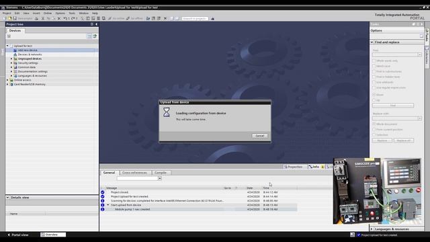Image resolution: width=430 pixels, height=242 pixels.
Task: Open the Replace with dropdown arrow
Action: tap(419, 118)
